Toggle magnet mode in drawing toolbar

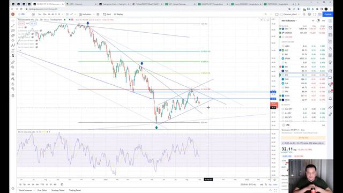click(x=13, y=74)
